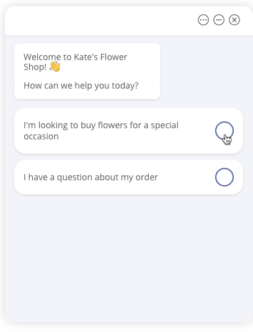Click "Welcome to Kate's Flower Shop!" heading text
This screenshot has width=253, height=332.
(75, 62)
